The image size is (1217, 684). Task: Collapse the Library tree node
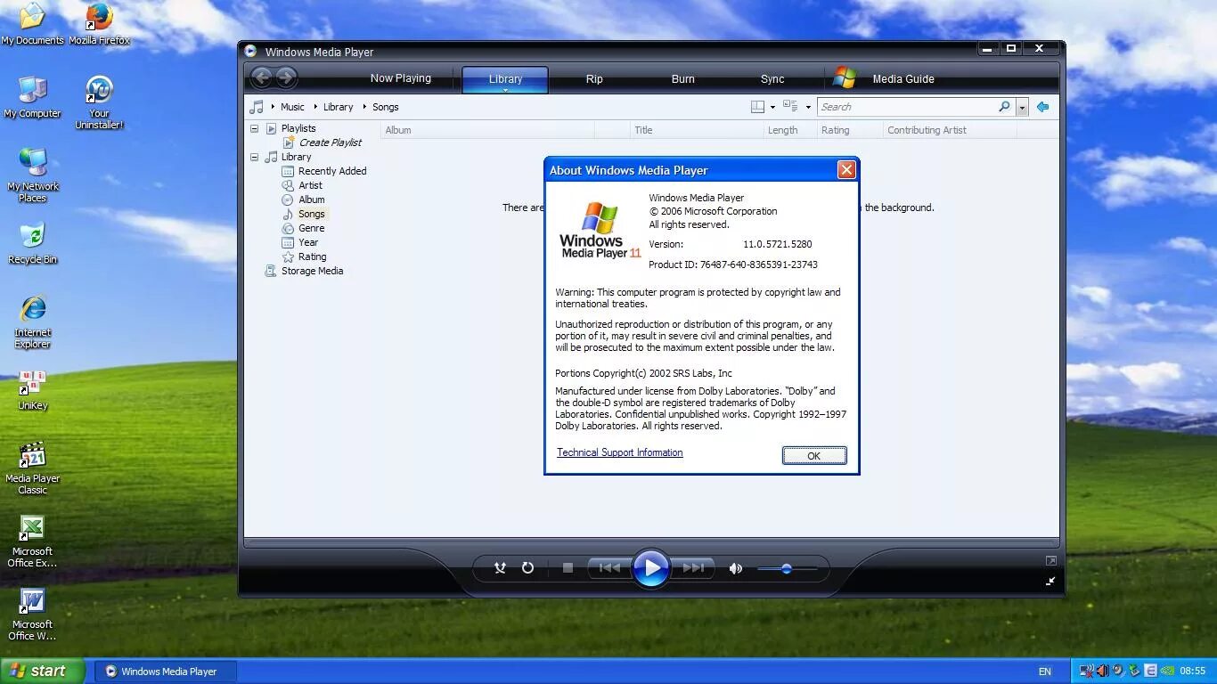click(x=254, y=157)
